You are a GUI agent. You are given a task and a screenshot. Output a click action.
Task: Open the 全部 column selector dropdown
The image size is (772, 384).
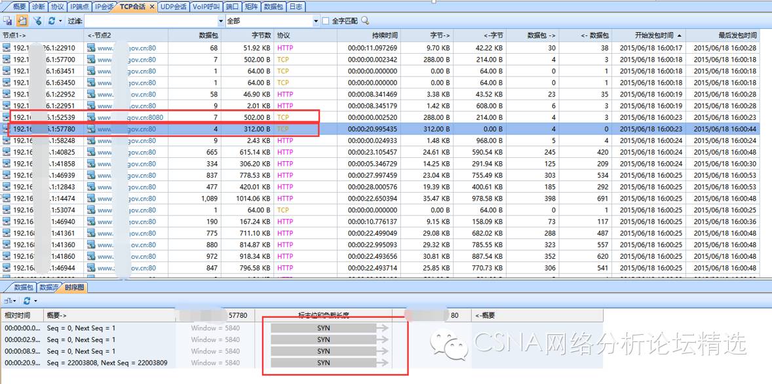(316, 21)
